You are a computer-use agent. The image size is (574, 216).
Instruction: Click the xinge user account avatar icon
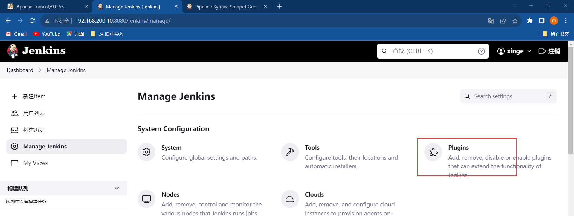click(501, 51)
